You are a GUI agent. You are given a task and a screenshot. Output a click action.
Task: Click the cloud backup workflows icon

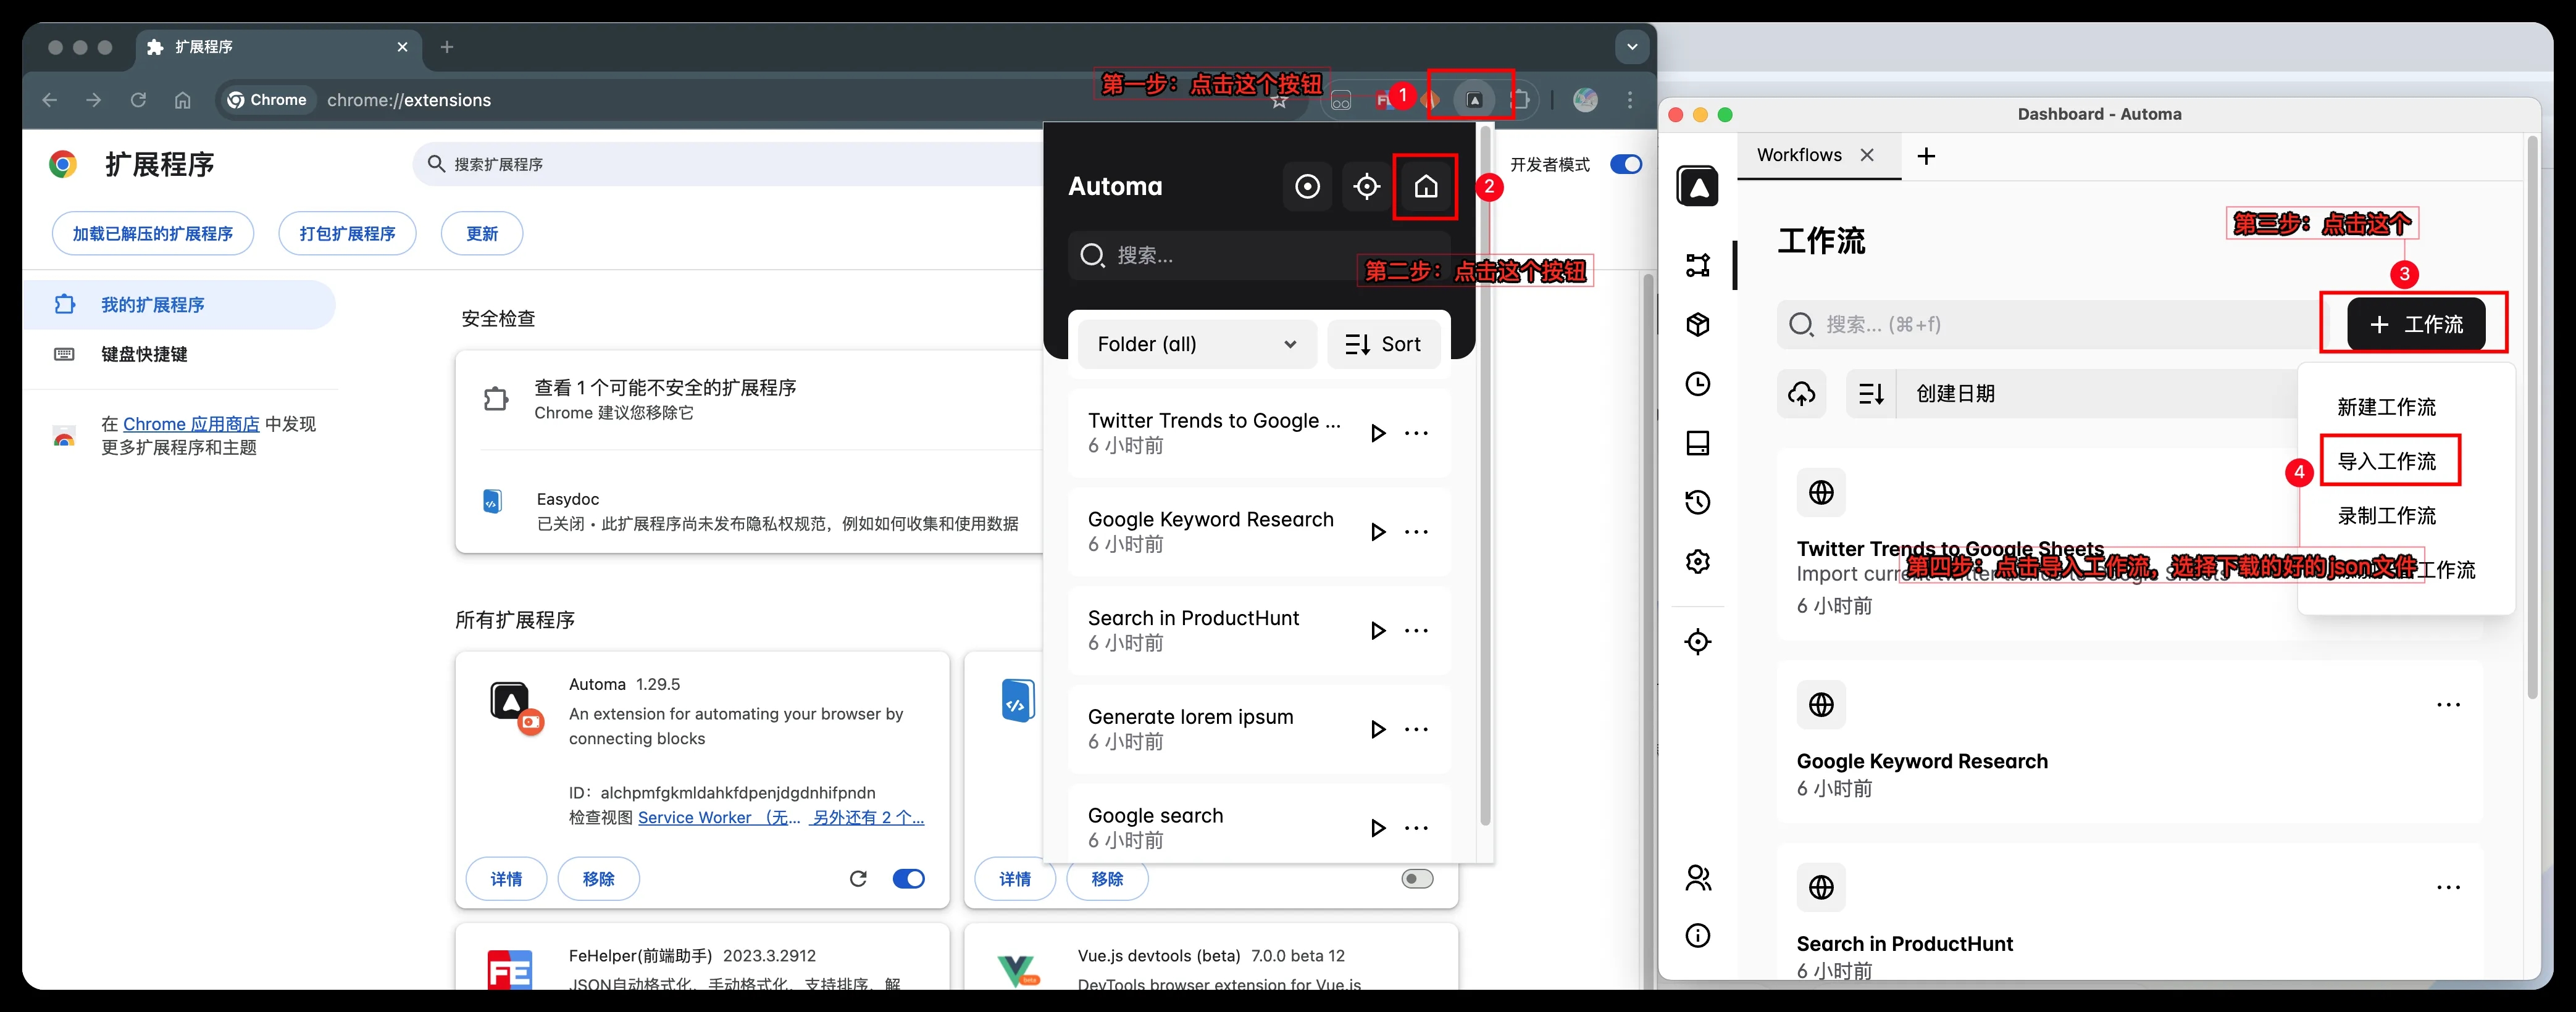tap(1801, 394)
